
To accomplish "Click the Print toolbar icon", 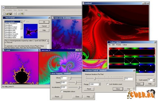I will [19, 14].
